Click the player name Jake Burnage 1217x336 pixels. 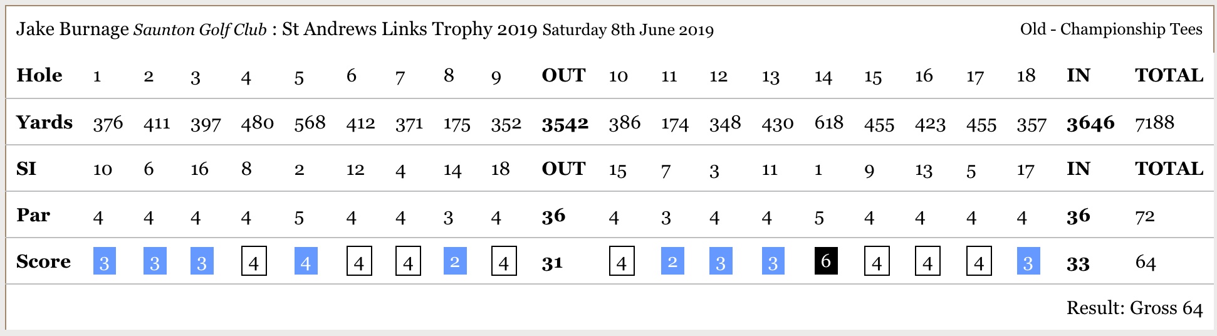pos(73,29)
